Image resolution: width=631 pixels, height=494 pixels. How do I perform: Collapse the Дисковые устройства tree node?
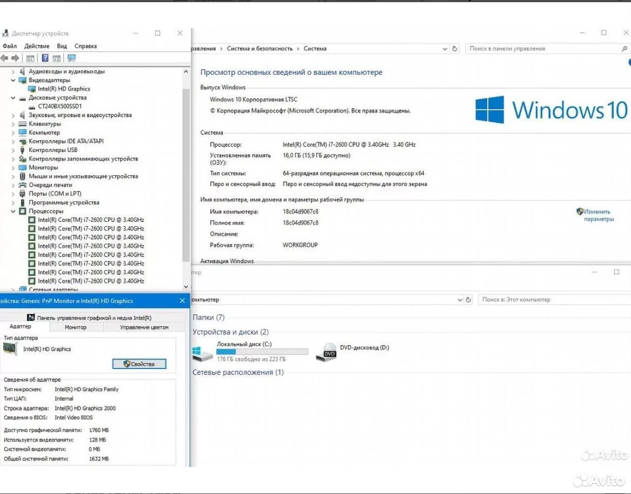[x=14, y=97]
